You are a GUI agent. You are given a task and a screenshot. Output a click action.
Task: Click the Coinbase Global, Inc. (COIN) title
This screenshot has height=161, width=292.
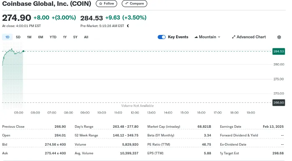[46, 3]
